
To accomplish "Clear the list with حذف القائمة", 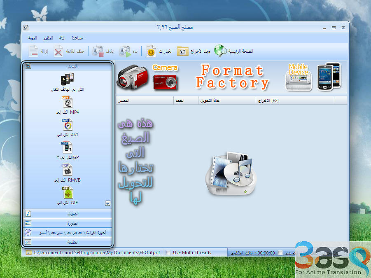I will point(69,51).
